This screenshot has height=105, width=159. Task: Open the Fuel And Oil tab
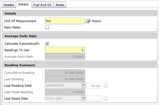click(42, 5)
